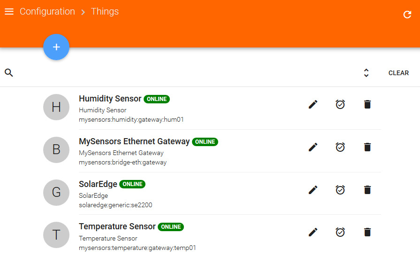The image size is (420, 257).
Task: Click alarm-check icon for SolarEdge
Action: [340, 190]
